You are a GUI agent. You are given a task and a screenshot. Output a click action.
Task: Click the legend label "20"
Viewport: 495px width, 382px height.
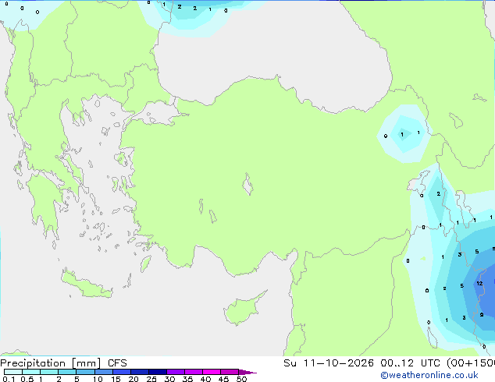(x=134, y=379)
